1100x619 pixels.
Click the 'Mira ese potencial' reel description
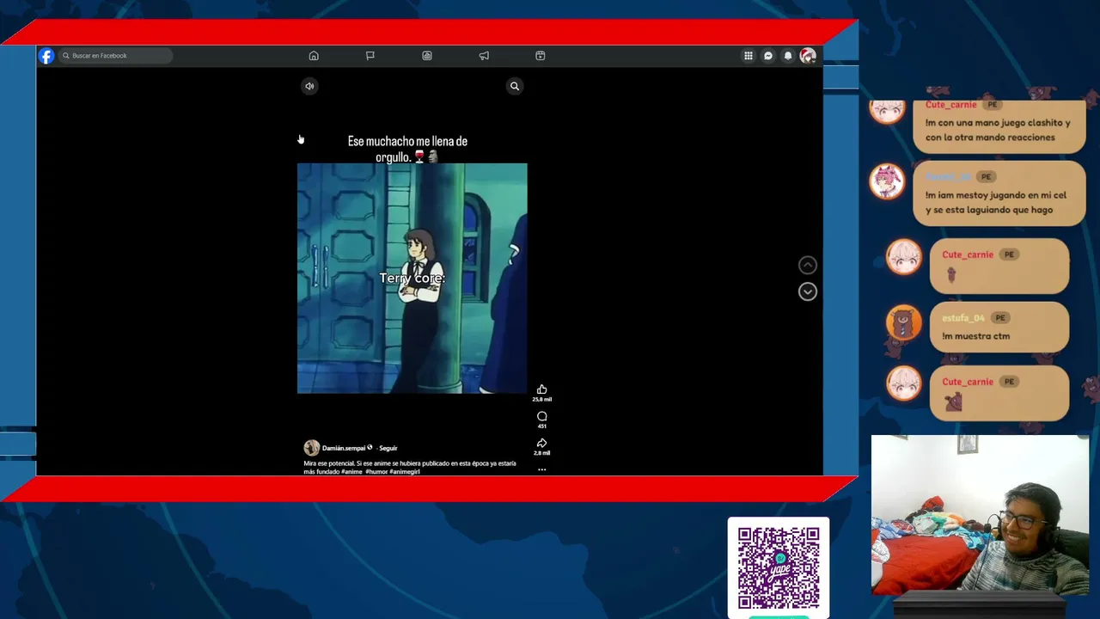410,468
